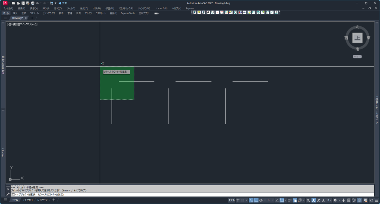Click the customization hamburger icon in status bar
Image resolution: width=380 pixels, height=204 pixels.
click(x=376, y=200)
